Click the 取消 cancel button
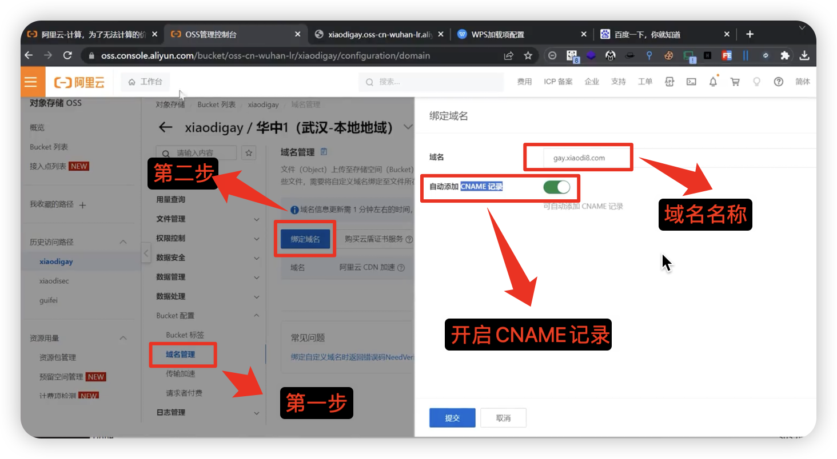Viewport: 837px width, 459px height. coord(503,418)
